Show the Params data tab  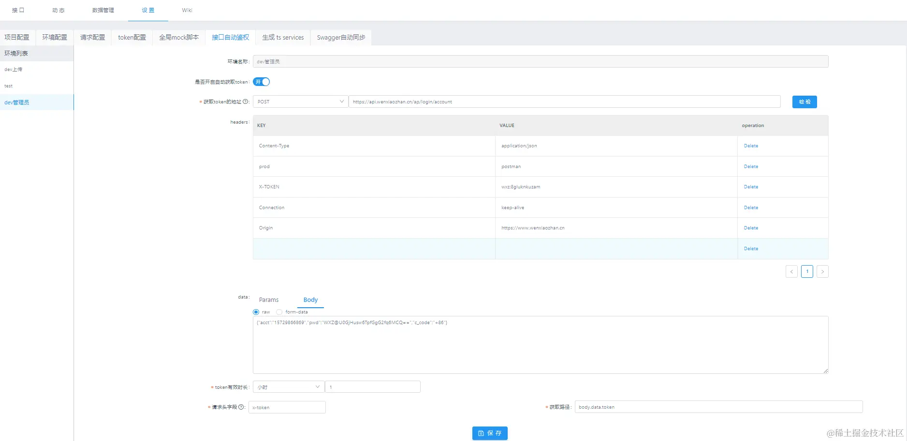point(269,300)
